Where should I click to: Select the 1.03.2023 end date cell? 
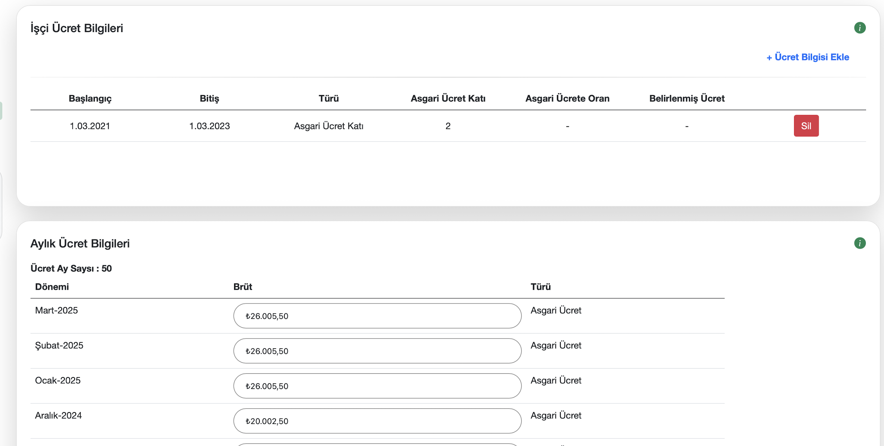point(209,126)
